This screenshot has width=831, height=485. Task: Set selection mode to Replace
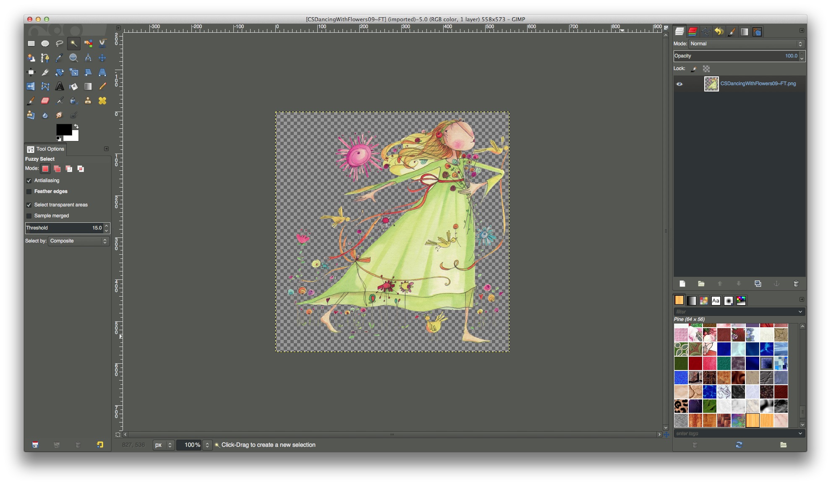45,169
